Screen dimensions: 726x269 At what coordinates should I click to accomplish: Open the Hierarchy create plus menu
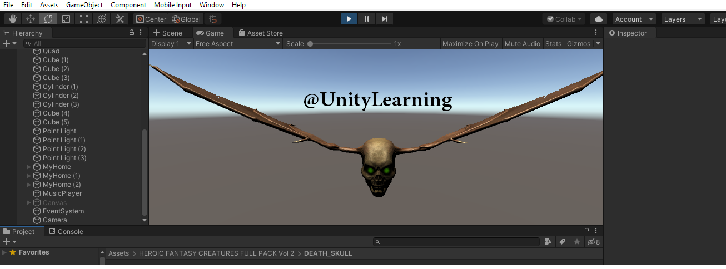9,43
